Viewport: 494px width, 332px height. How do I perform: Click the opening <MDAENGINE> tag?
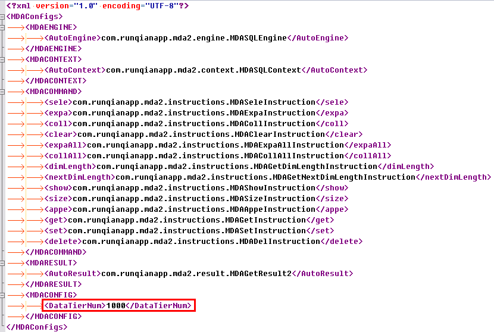click(x=51, y=27)
